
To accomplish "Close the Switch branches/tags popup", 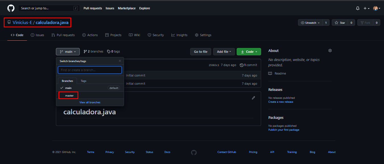I will tap(120, 61).
